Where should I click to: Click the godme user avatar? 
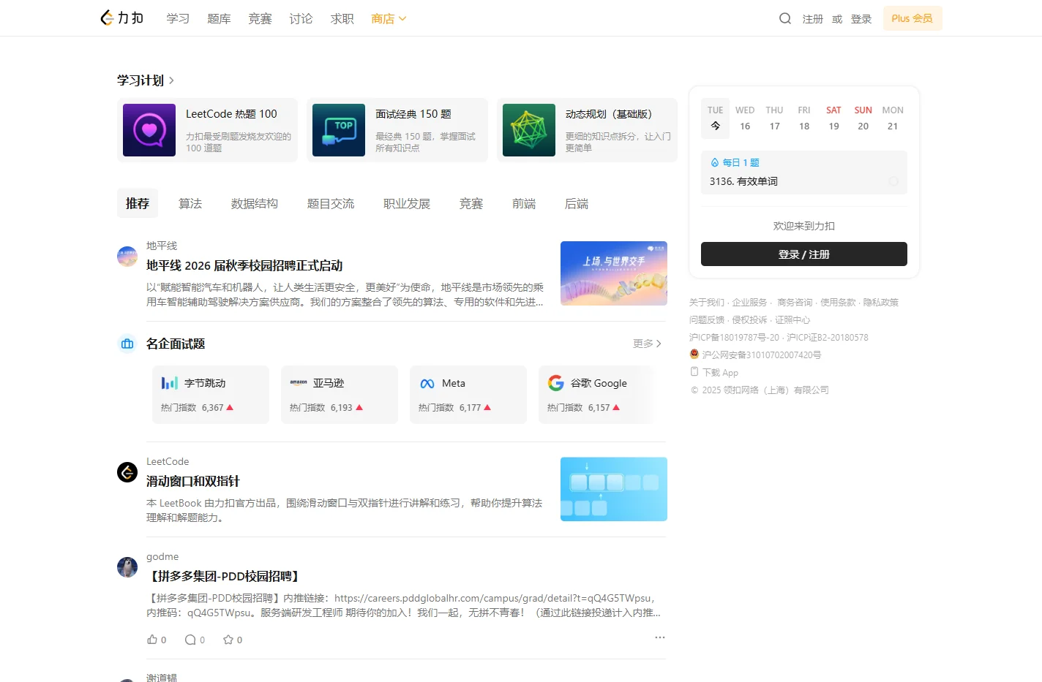pos(127,567)
